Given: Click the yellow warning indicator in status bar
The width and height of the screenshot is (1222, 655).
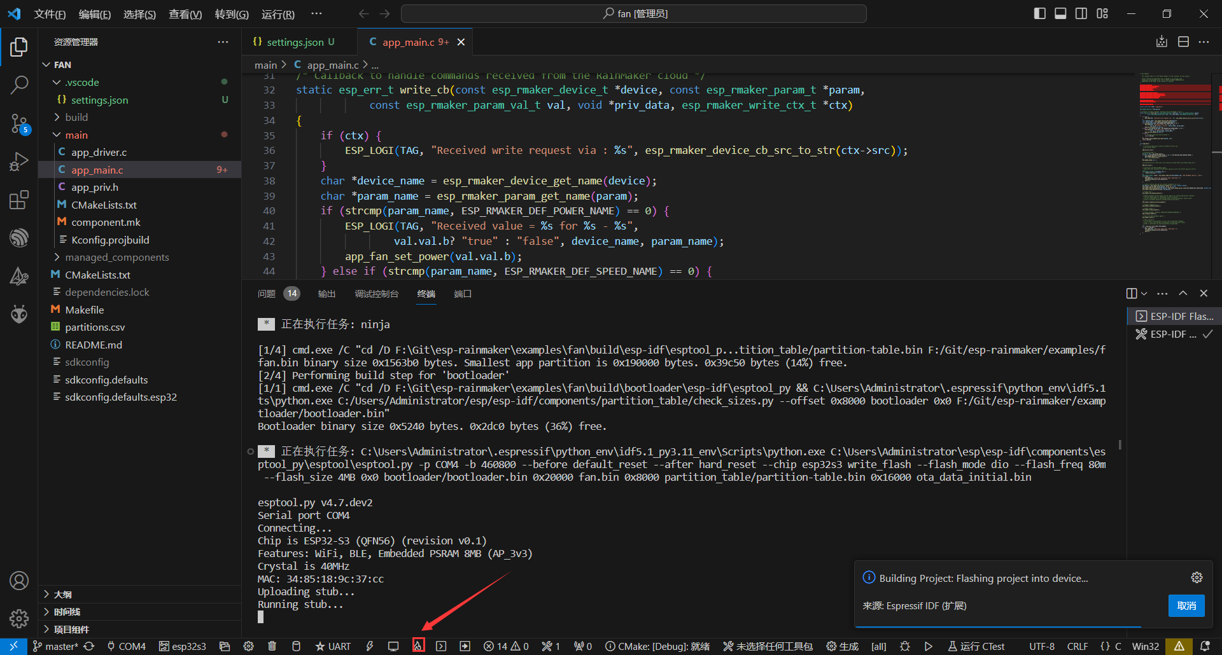Looking at the screenshot, I should pyautogui.click(x=1179, y=646).
